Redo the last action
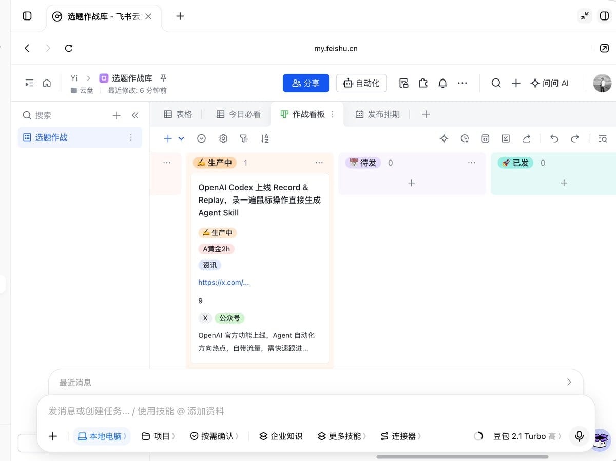The image size is (616, 461). coord(574,138)
